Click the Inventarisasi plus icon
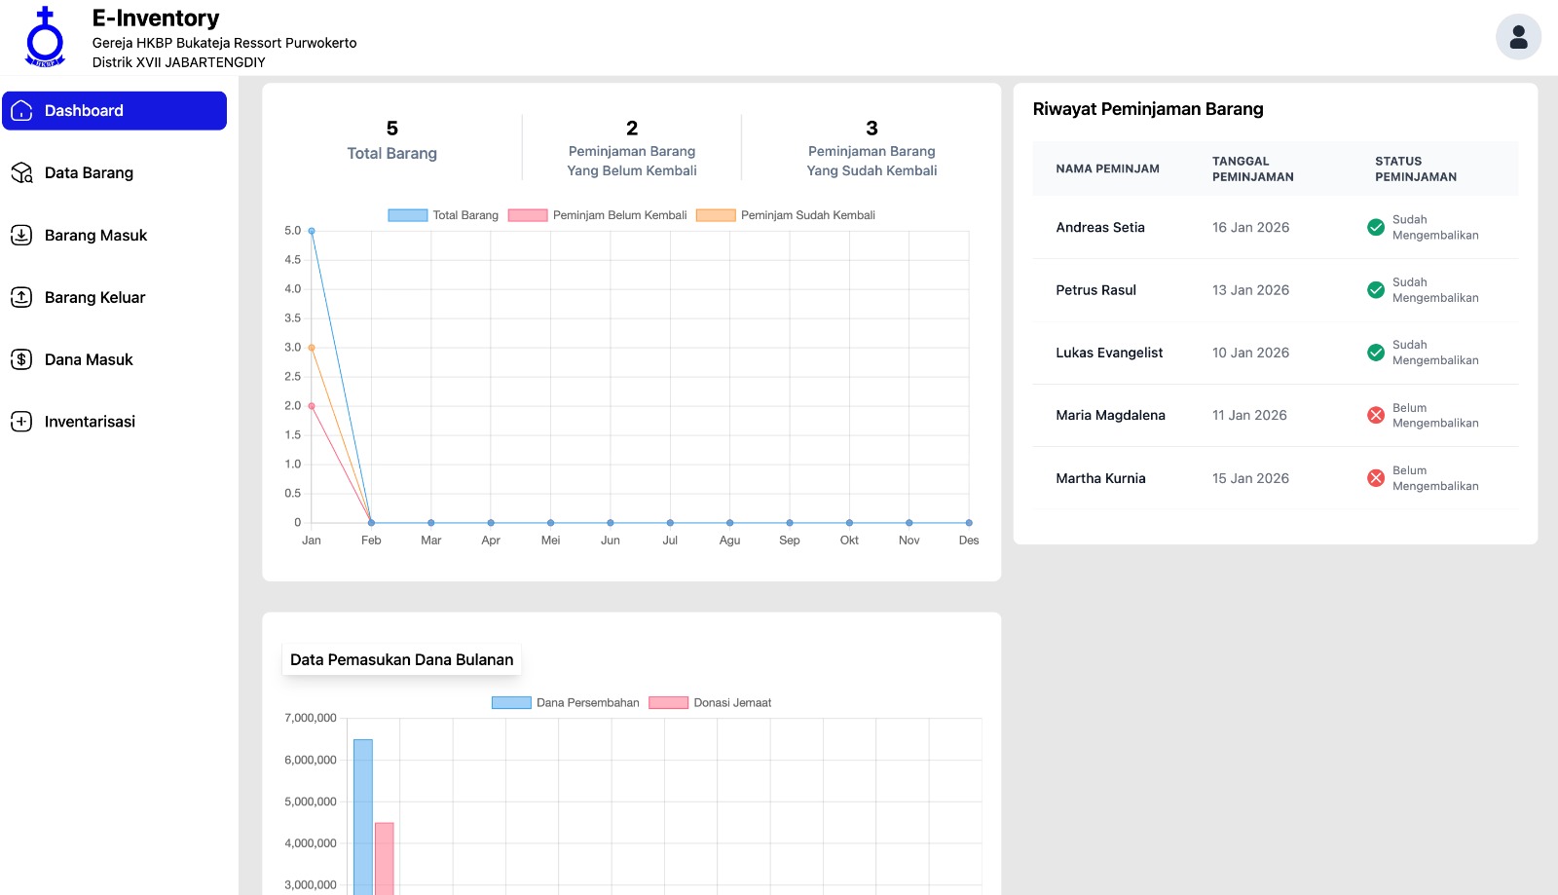Image resolution: width=1558 pixels, height=895 pixels. click(x=21, y=422)
